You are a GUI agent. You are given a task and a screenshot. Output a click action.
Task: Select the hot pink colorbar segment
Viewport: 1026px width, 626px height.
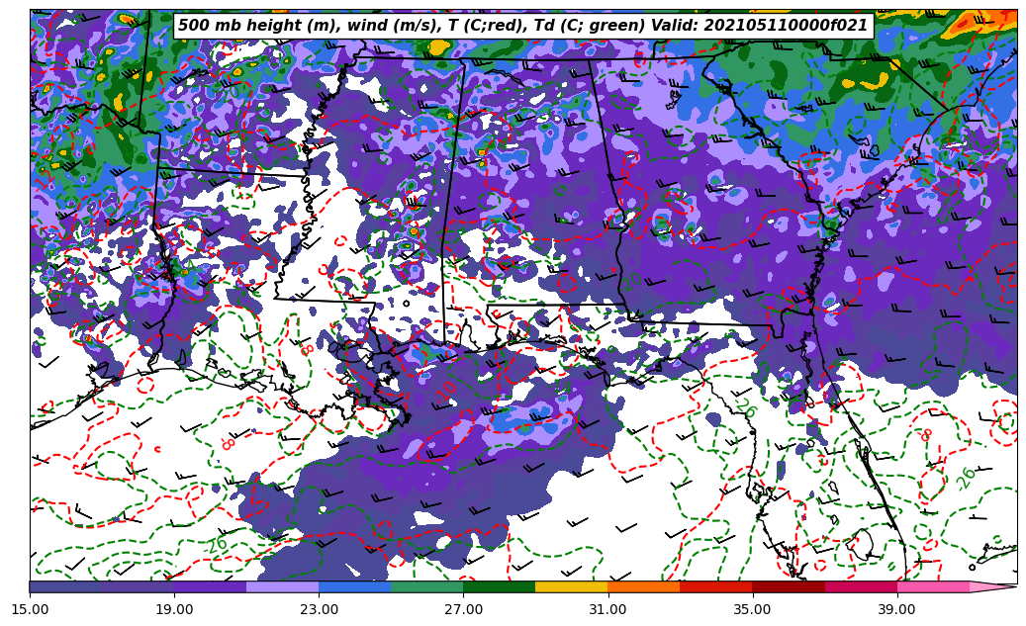[932, 586]
